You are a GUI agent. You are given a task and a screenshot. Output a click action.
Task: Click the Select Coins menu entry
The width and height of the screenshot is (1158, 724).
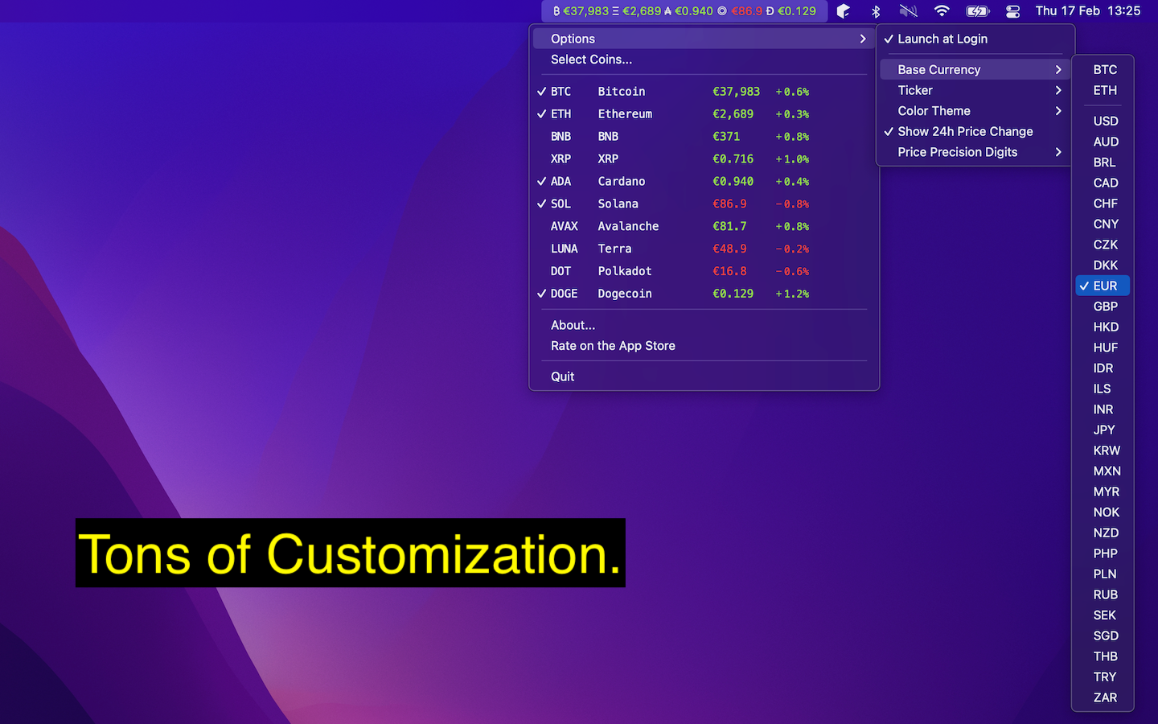tap(591, 60)
